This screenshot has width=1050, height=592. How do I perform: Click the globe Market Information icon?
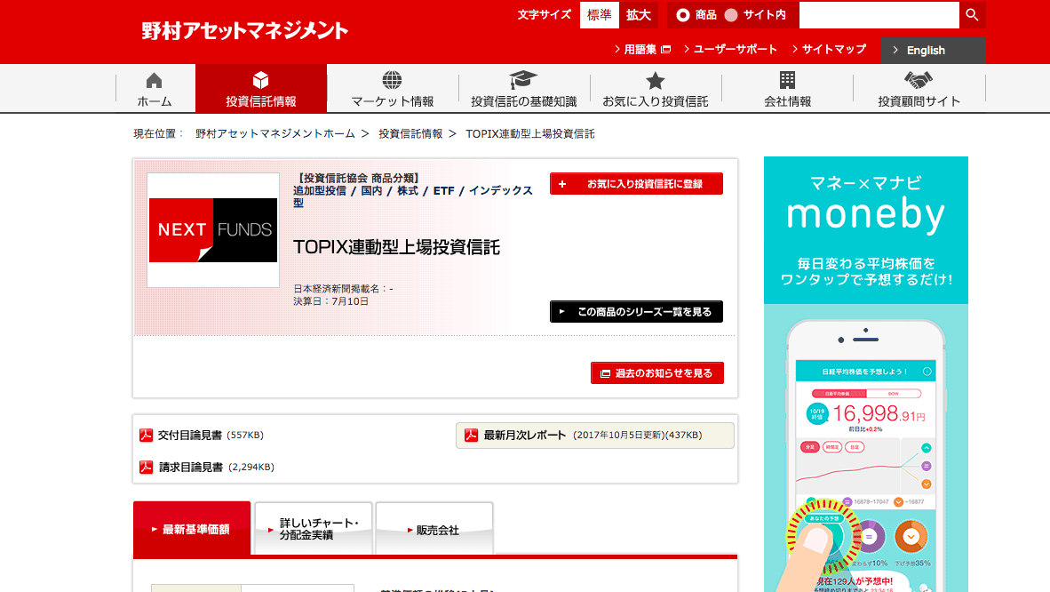point(392,81)
